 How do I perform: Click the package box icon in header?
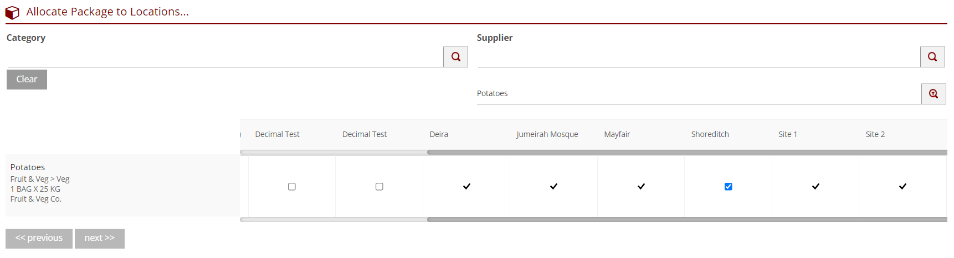pyautogui.click(x=12, y=12)
